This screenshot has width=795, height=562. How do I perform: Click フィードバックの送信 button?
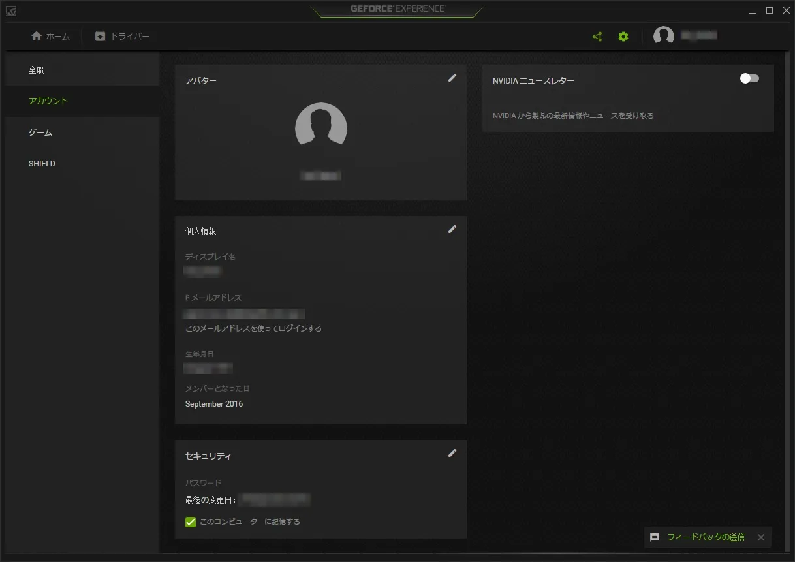[x=706, y=537]
